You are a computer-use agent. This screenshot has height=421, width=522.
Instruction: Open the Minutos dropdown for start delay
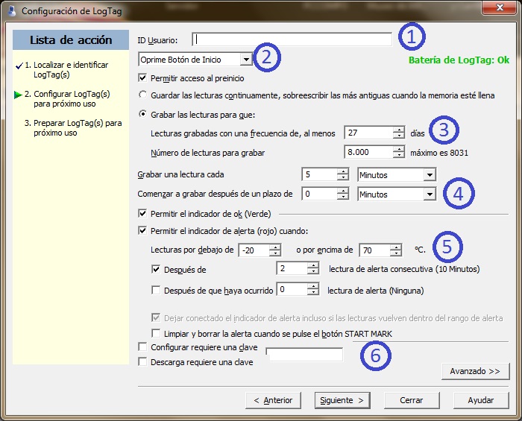[x=430, y=194]
